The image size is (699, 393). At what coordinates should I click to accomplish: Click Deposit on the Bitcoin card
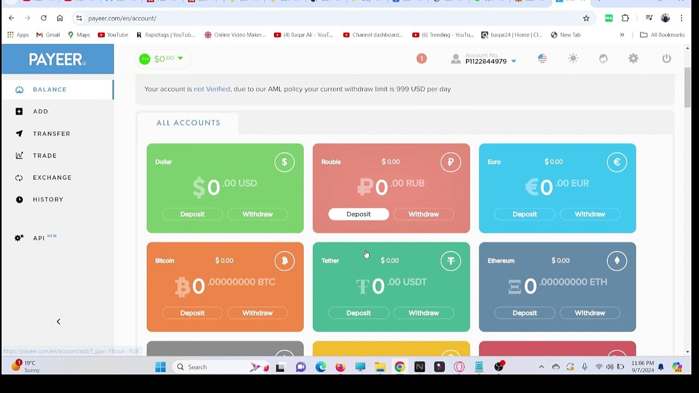(x=192, y=313)
